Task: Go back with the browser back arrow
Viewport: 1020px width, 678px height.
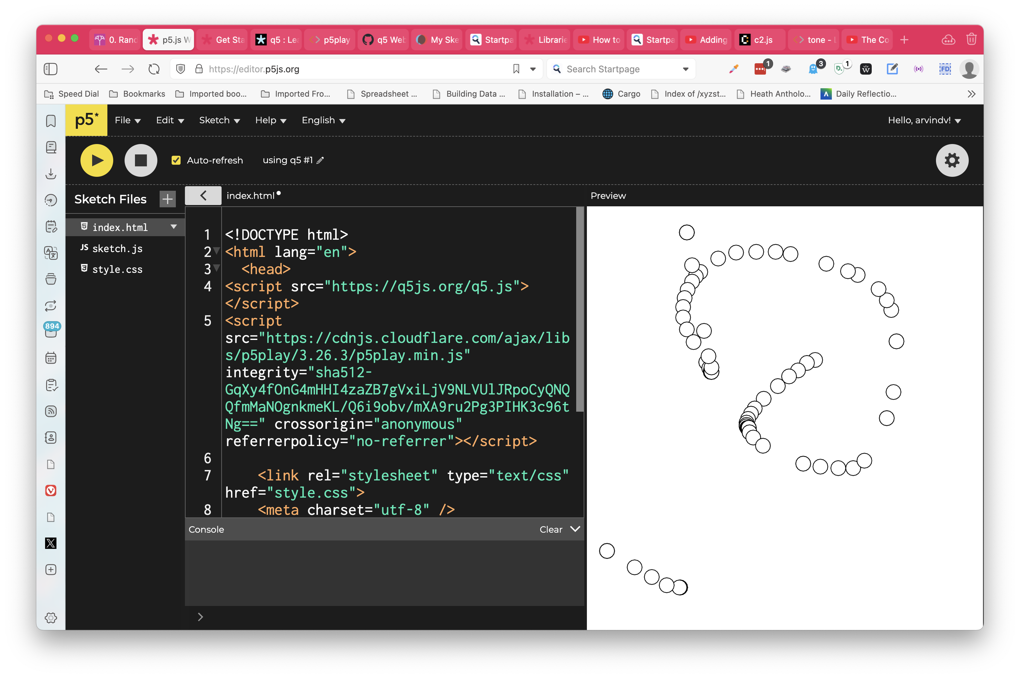Action: (101, 69)
